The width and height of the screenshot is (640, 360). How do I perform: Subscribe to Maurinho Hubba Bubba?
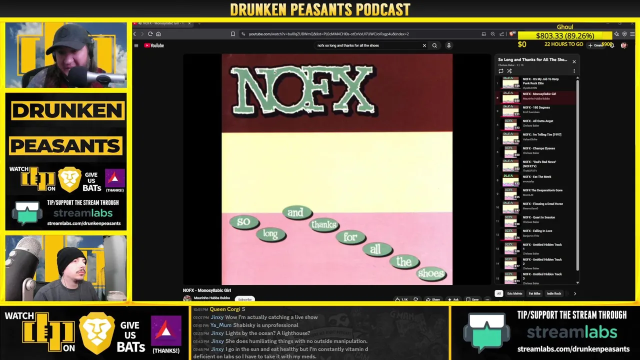245,299
